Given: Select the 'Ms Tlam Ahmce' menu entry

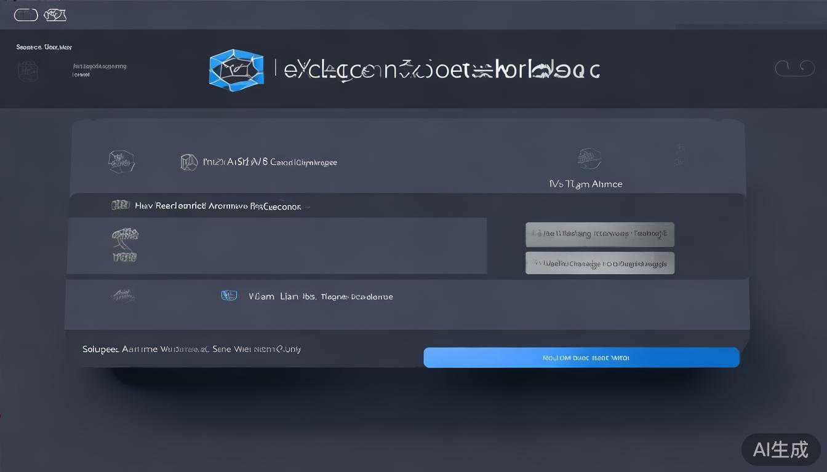Looking at the screenshot, I should 585,183.
